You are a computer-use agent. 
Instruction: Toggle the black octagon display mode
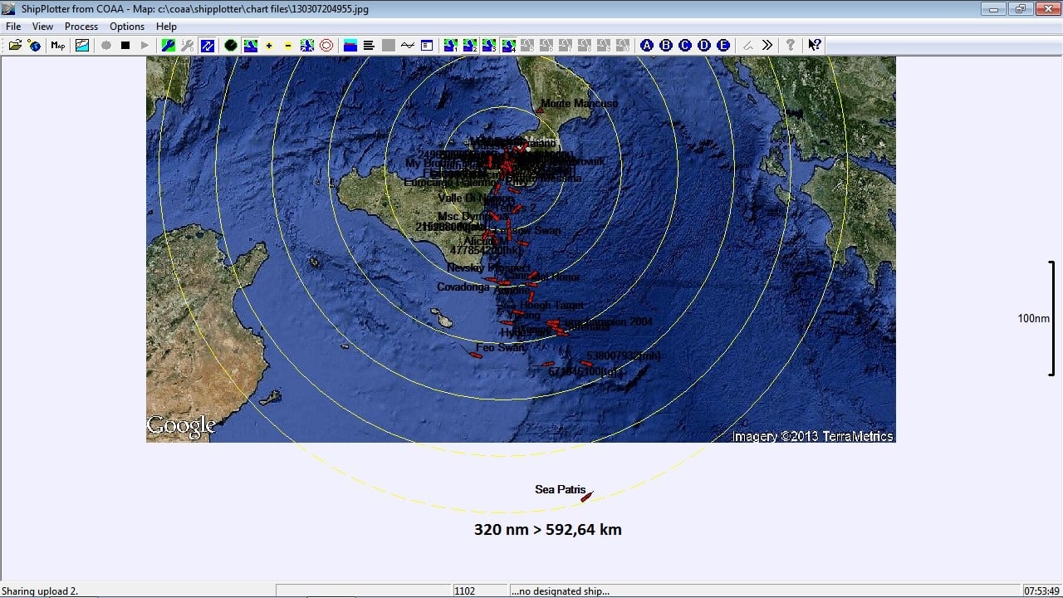(x=231, y=46)
